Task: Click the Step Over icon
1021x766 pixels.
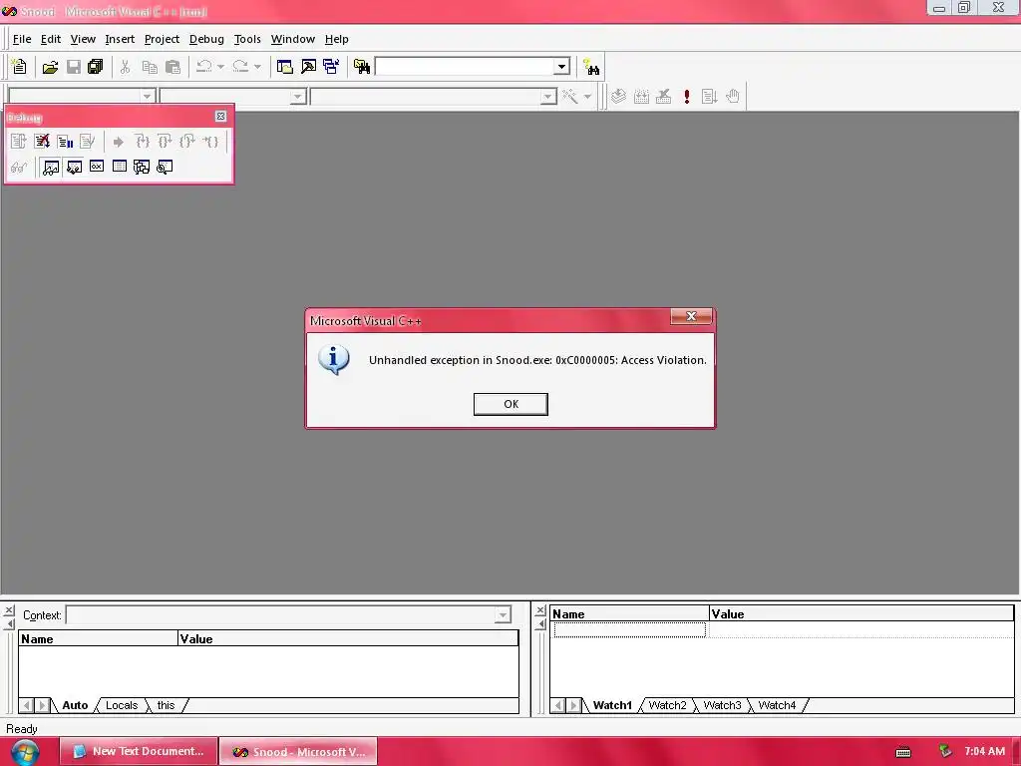Action: [165, 142]
